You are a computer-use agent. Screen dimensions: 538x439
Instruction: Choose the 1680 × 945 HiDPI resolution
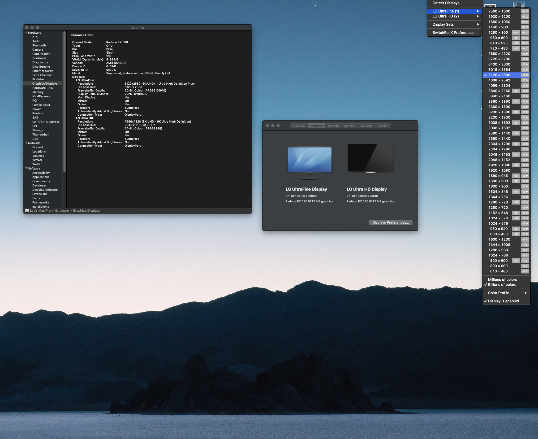(x=506, y=176)
